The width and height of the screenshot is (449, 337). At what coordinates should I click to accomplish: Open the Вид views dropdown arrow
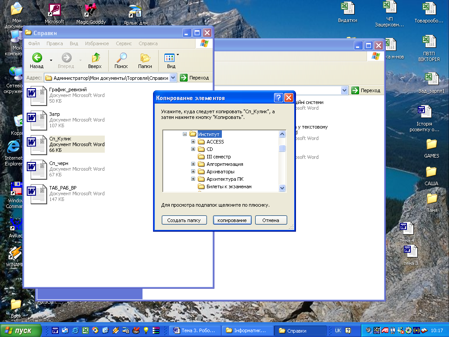(178, 54)
